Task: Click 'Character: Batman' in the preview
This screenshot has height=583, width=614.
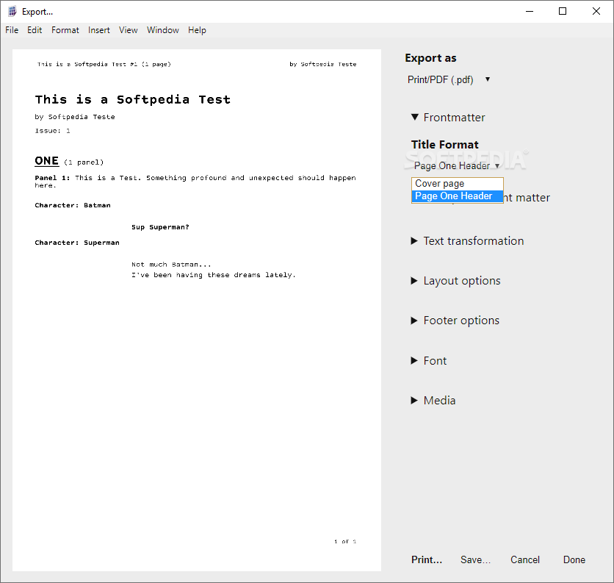Action: 73,205
